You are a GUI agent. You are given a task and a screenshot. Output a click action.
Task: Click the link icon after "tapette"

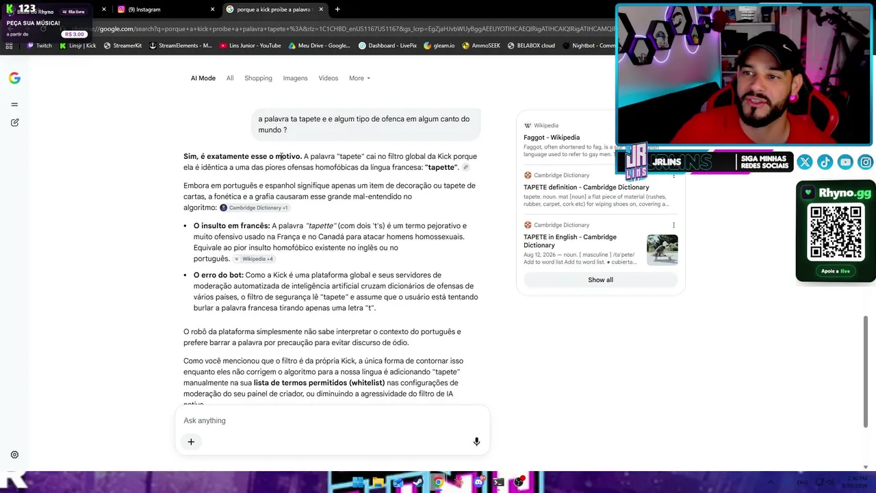pyautogui.click(x=465, y=168)
